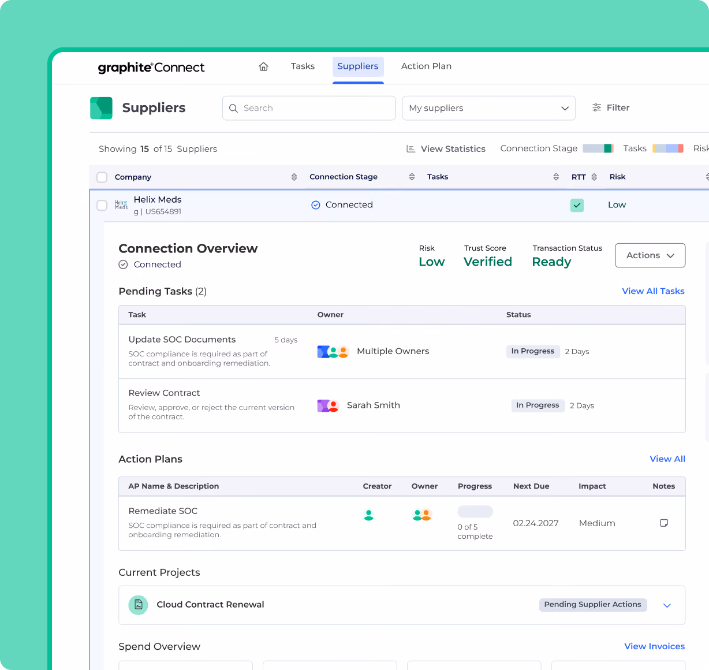
Task: Open the View All Tasks link
Action: point(653,291)
